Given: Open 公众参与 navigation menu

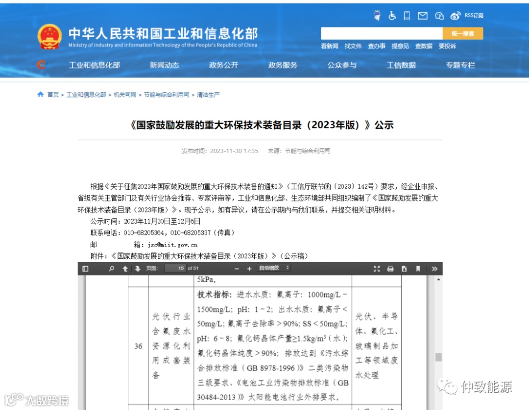Looking at the screenshot, I should pos(342,65).
